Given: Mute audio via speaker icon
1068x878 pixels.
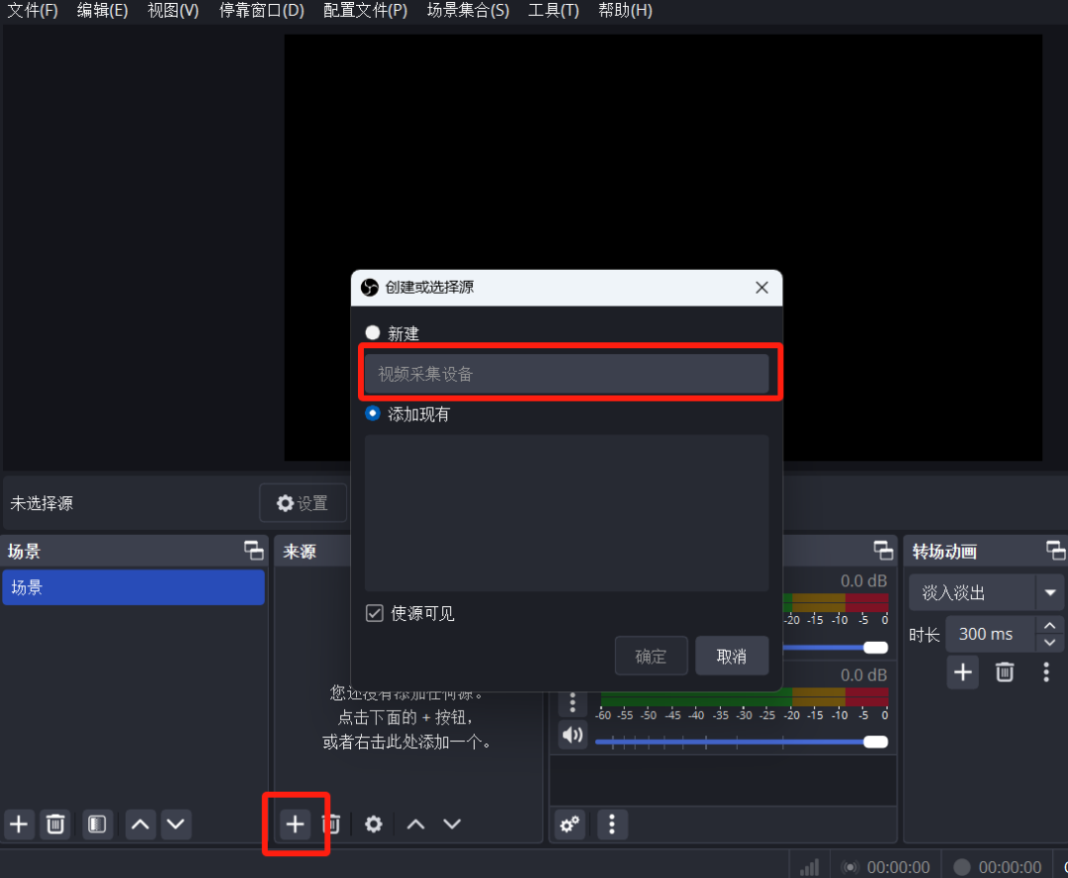Looking at the screenshot, I should click(x=573, y=735).
